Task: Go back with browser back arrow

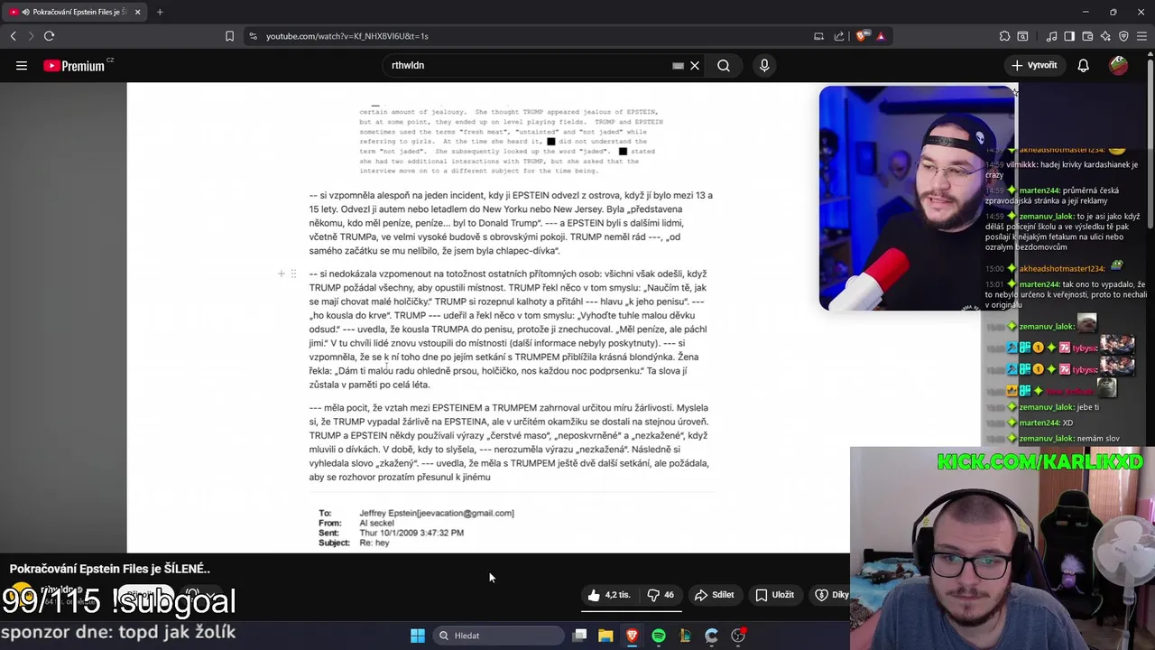Action: (14, 36)
